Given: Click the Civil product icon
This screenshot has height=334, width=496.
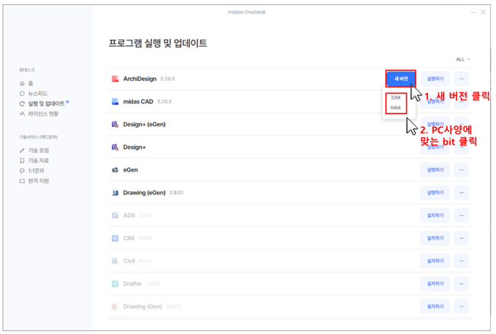Looking at the screenshot, I should (115, 261).
